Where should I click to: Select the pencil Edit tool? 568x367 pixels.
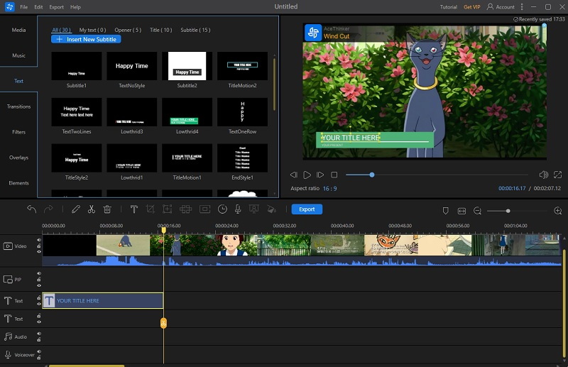76,209
